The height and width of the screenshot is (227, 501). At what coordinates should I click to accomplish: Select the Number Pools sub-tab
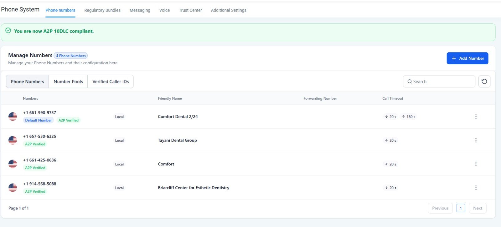click(68, 81)
